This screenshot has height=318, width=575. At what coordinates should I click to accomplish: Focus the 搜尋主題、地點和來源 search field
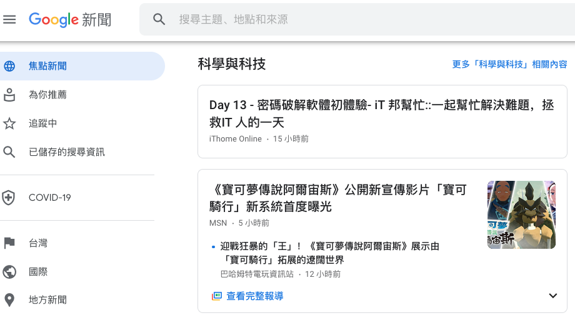click(x=357, y=19)
